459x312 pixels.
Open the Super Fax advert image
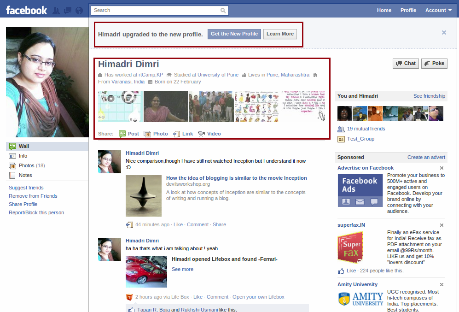click(x=351, y=247)
